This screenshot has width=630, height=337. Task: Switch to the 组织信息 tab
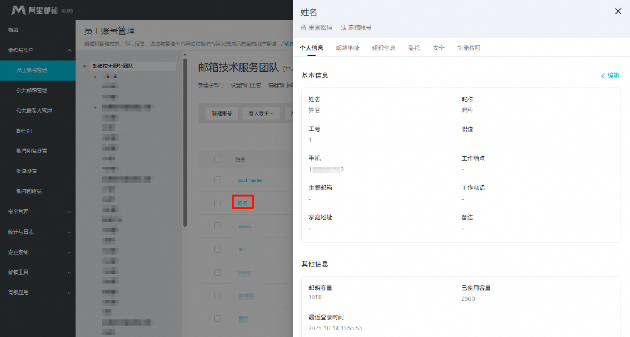[383, 48]
